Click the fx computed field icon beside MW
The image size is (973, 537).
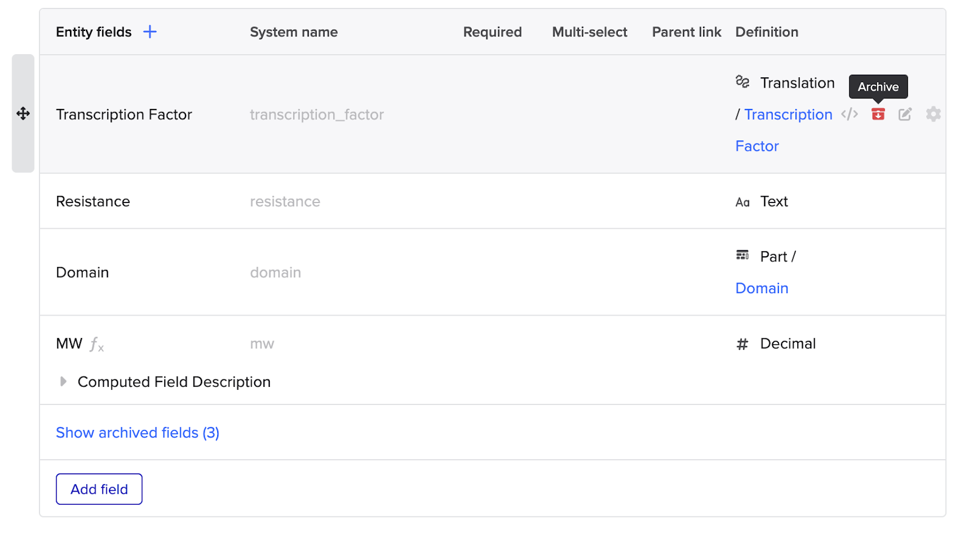(x=97, y=345)
